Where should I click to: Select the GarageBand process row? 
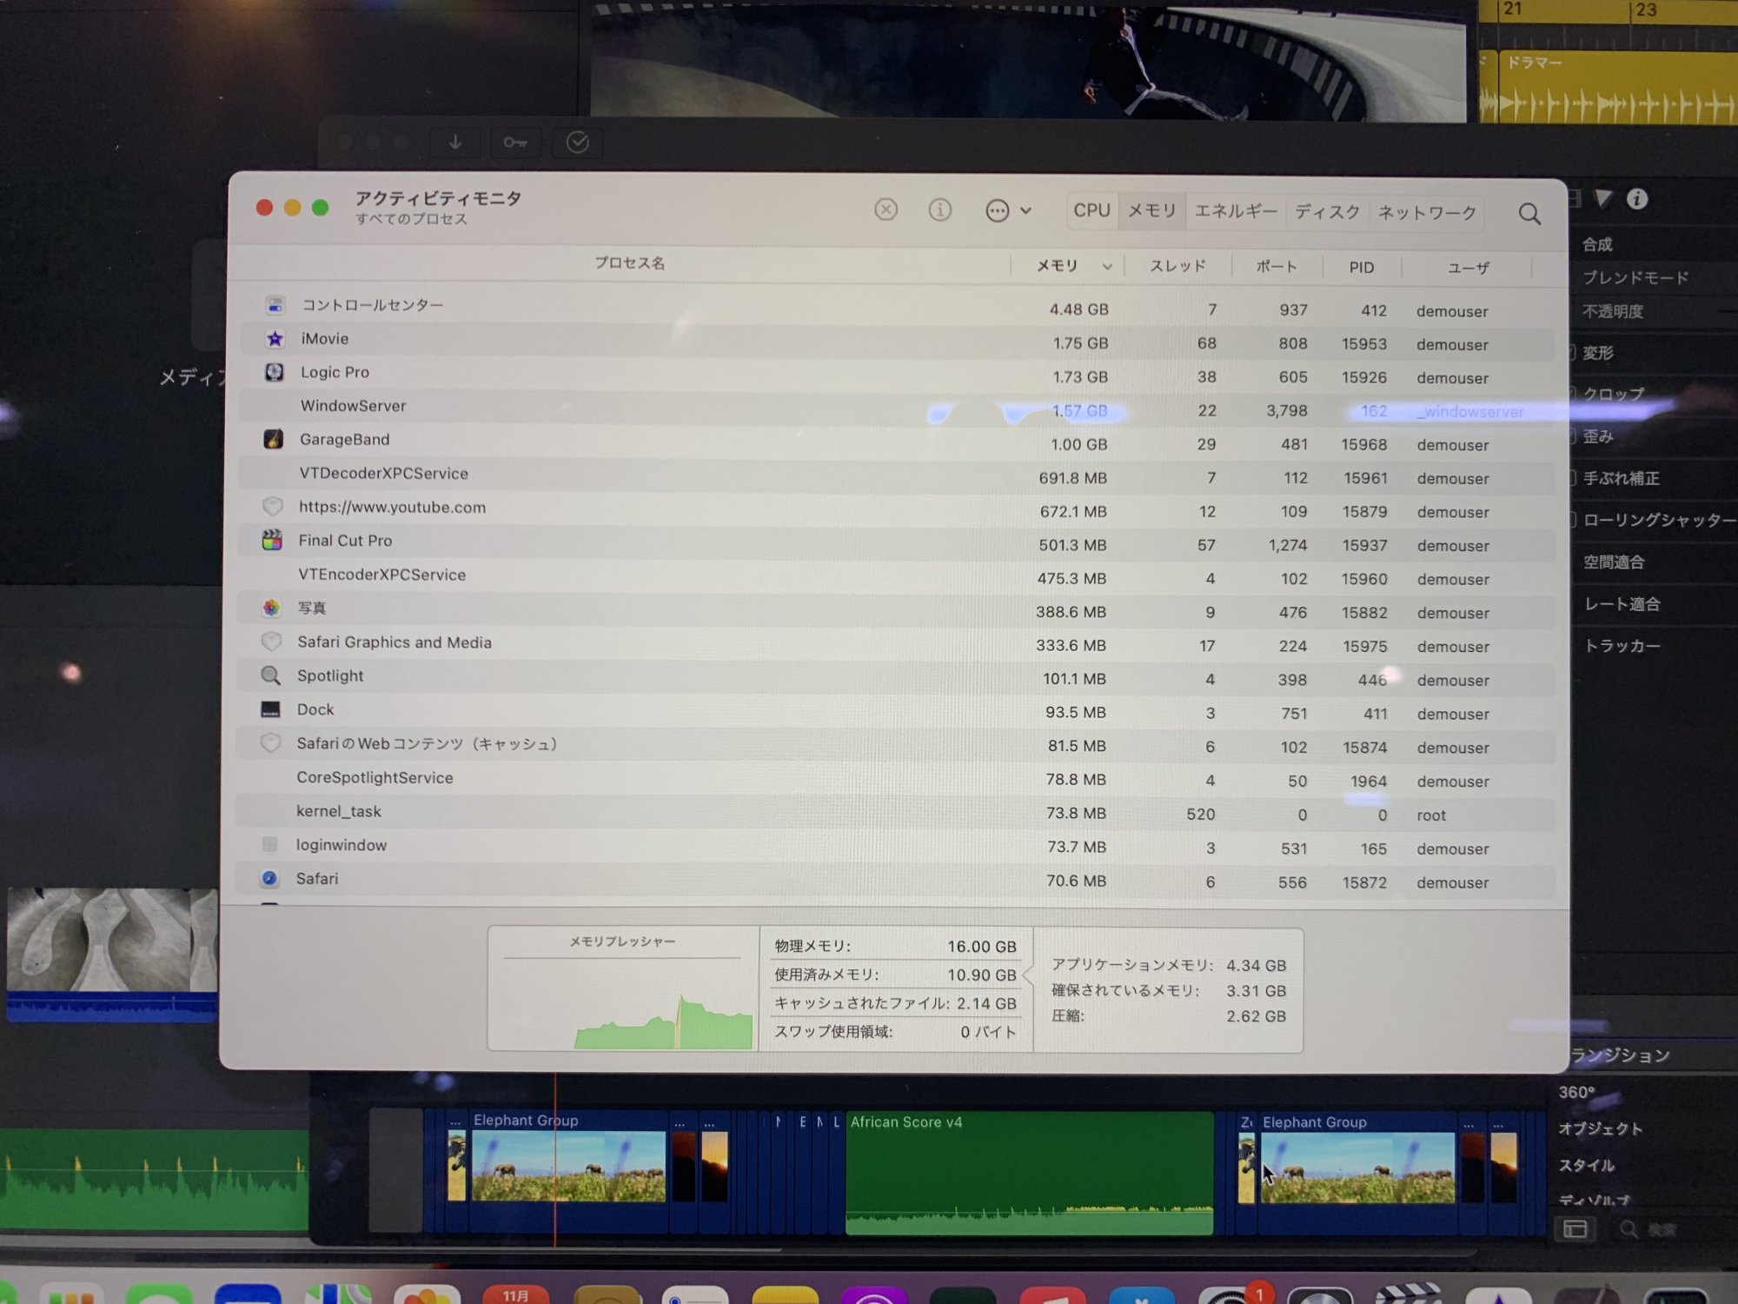coord(344,440)
